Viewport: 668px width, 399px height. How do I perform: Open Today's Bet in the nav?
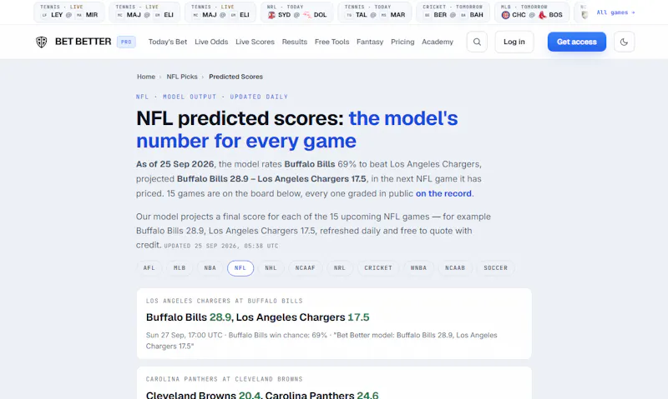(168, 42)
